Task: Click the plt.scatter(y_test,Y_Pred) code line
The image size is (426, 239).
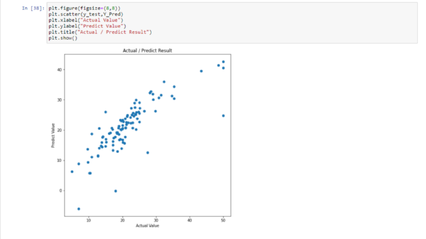Action: click(86, 14)
